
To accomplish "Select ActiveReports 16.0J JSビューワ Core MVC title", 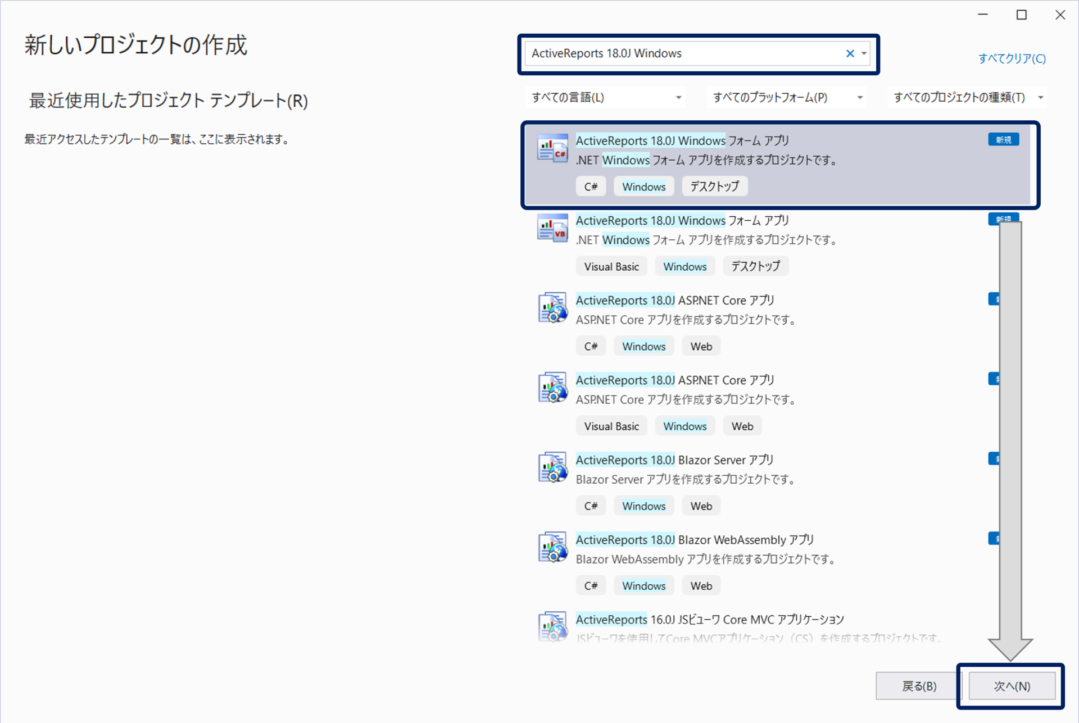I will click(710, 619).
